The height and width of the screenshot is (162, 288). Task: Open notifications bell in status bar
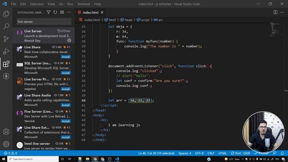tap(282, 153)
